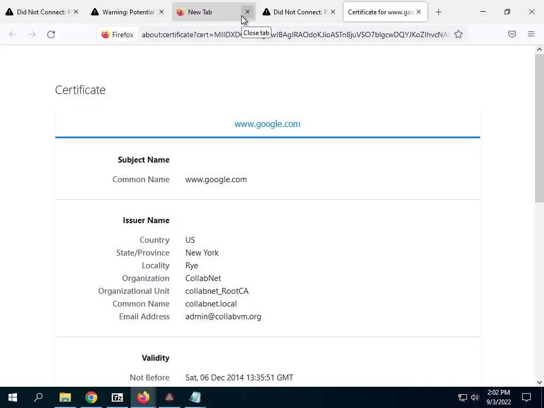This screenshot has width=544, height=408.
Task: Click the address bar URL field
Action: tap(295, 35)
